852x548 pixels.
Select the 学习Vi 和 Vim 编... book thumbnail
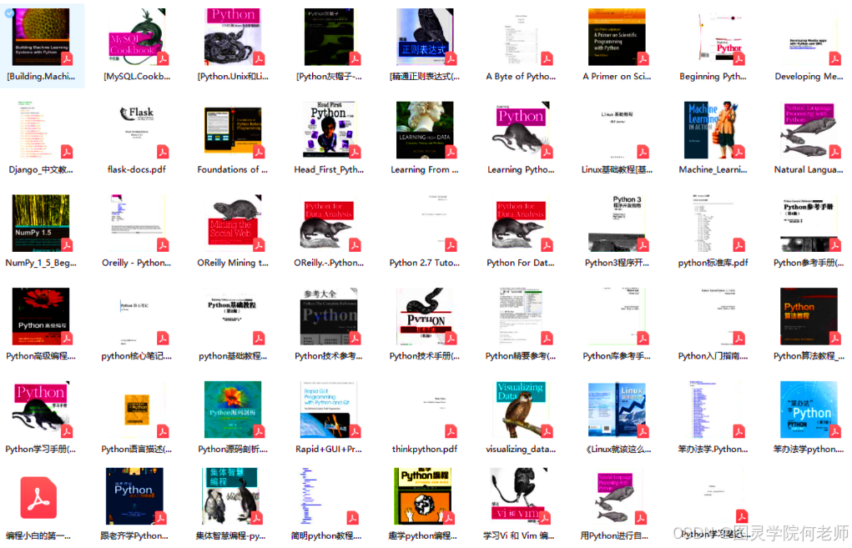[x=520, y=496]
